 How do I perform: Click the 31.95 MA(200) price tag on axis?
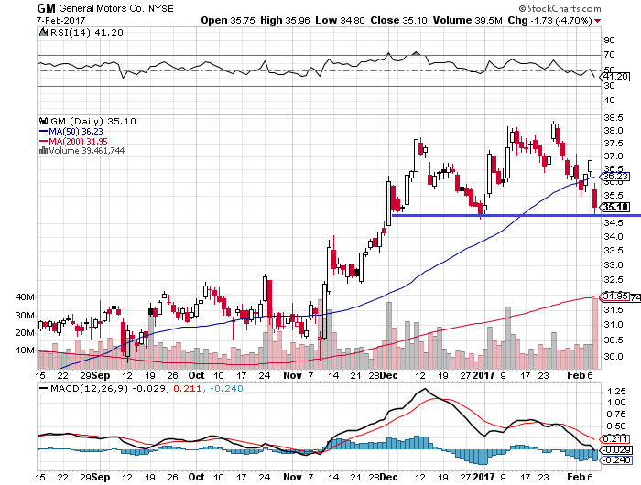click(614, 296)
